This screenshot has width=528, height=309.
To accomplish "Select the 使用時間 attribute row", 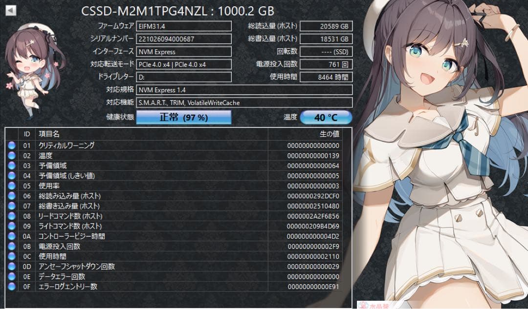I will pos(147,256).
